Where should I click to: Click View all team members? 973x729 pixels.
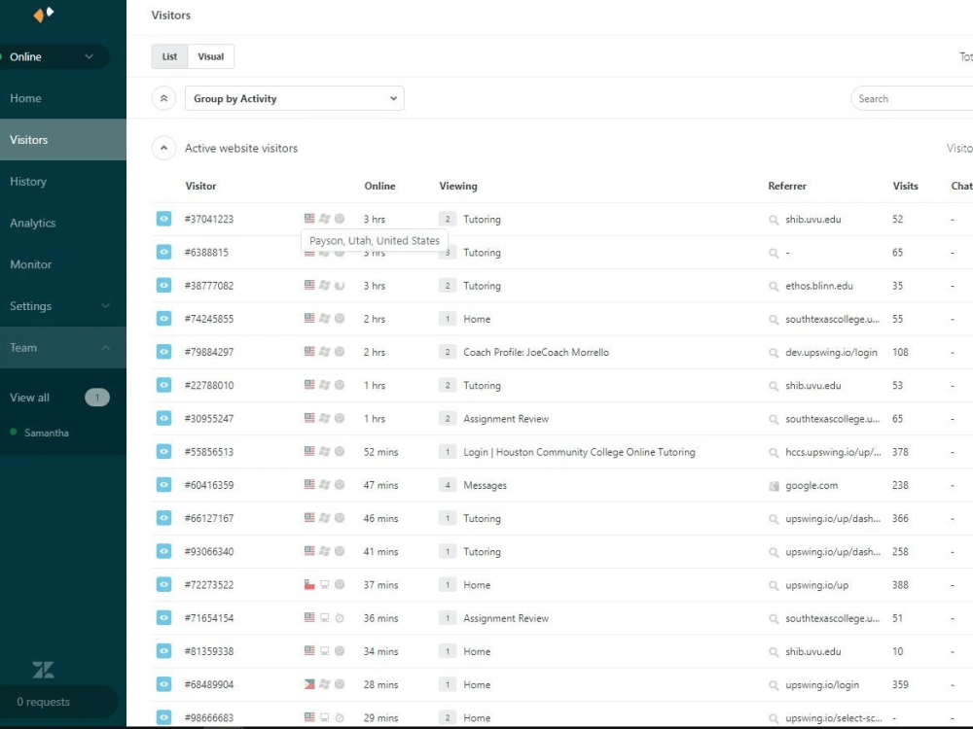[30, 398]
